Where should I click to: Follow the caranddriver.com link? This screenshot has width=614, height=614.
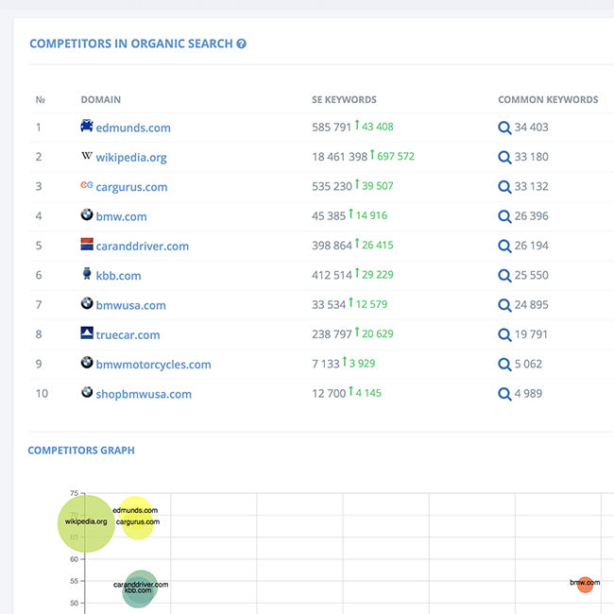pos(143,246)
